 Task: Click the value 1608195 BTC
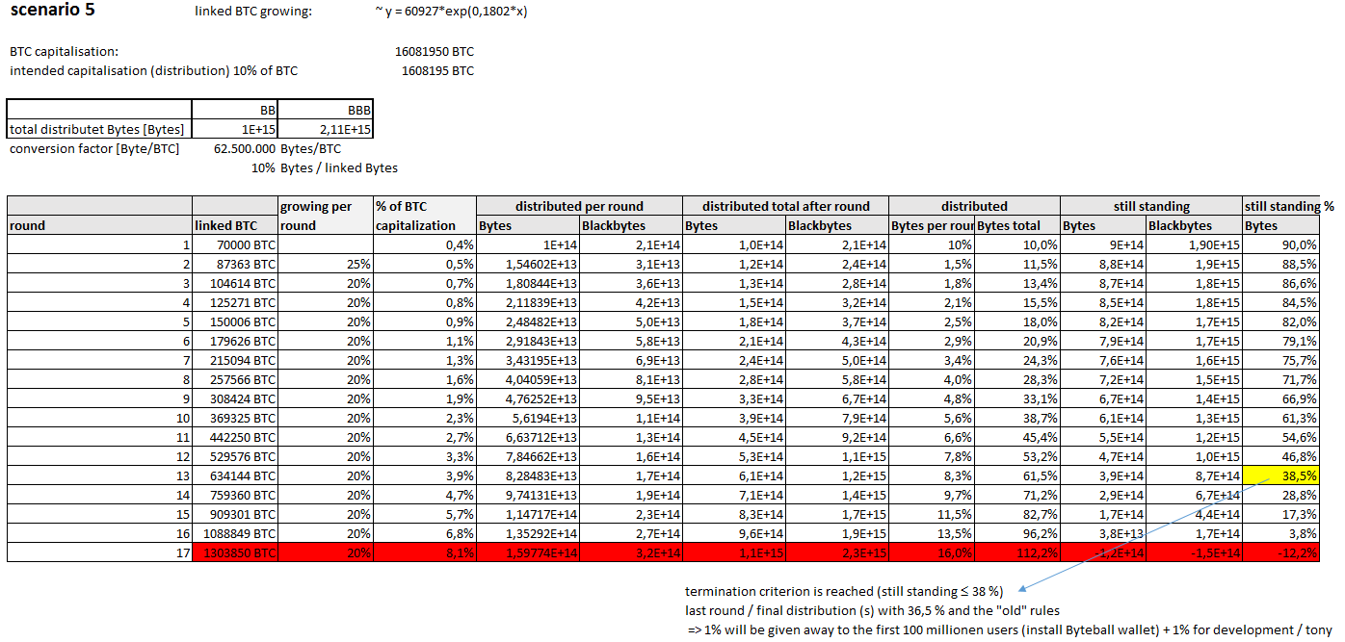point(437,70)
